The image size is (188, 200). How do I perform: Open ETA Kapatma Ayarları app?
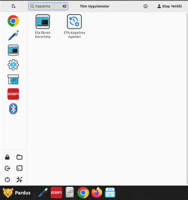[x=74, y=27]
